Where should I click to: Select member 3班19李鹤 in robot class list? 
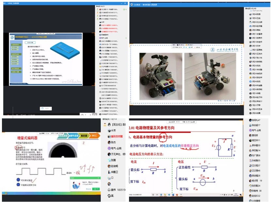(256, 93)
